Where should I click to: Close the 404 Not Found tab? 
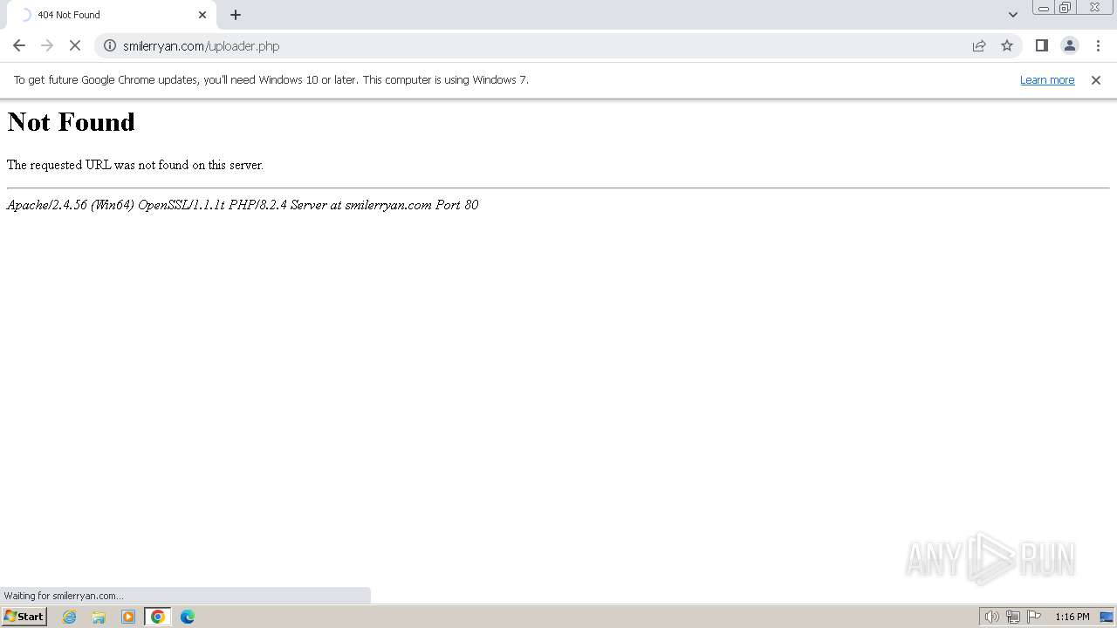pos(202,15)
